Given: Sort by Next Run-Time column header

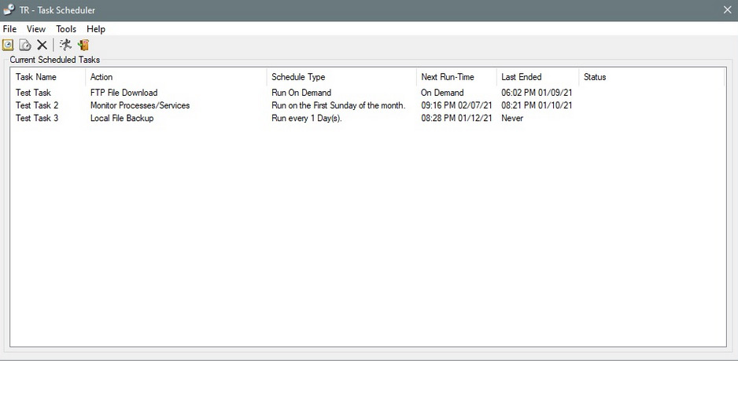Looking at the screenshot, I should coord(456,77).
